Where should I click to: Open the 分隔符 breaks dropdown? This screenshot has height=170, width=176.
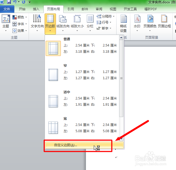[105, 16]
